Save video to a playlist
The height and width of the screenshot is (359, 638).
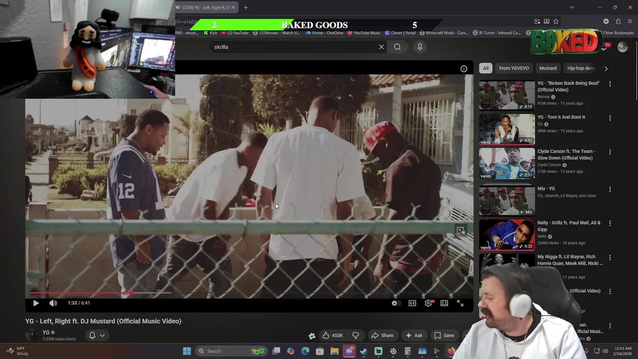coord(444,336)
